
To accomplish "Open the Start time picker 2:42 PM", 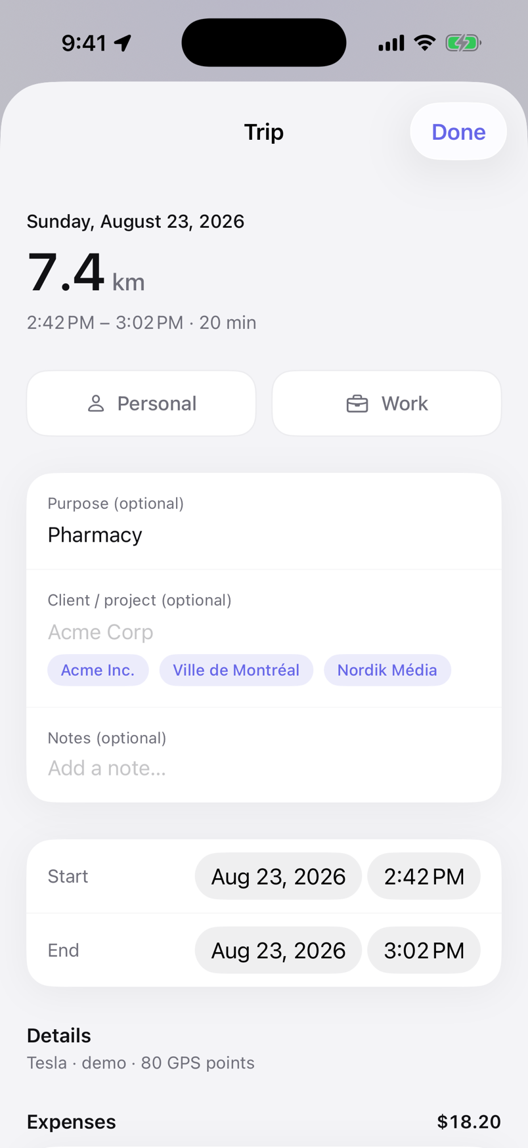I will pyautogui.click(x=424, y=876).
